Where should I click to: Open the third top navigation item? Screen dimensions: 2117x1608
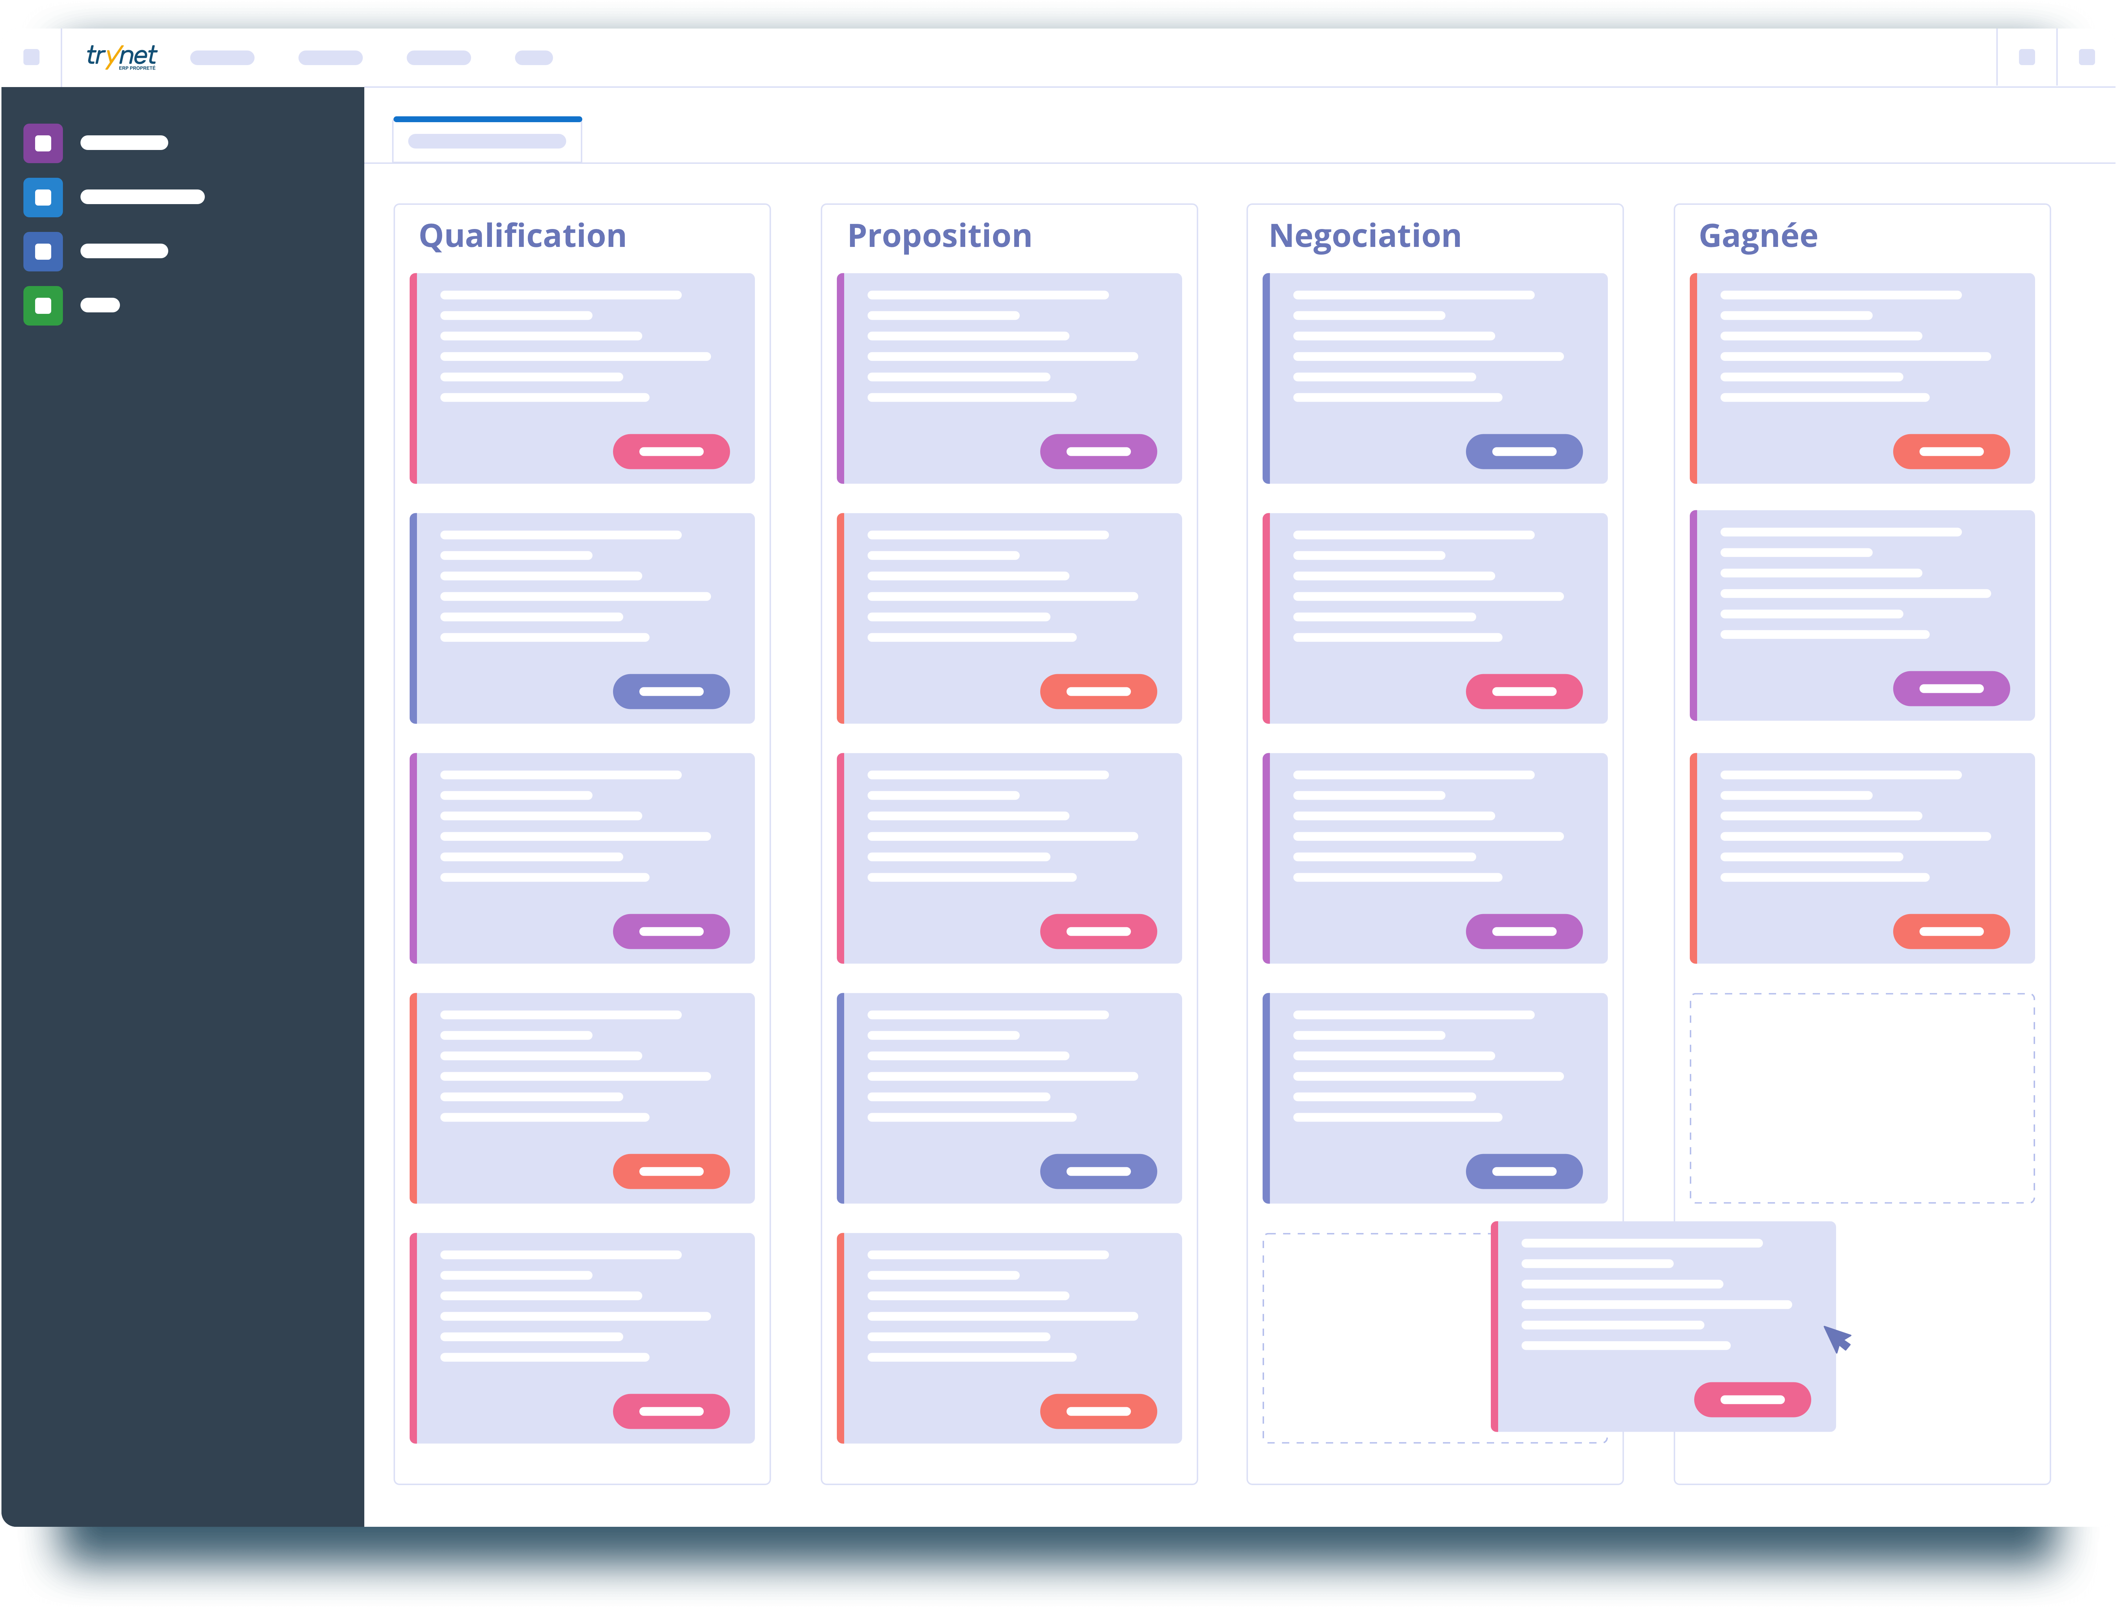pos(438,57)
